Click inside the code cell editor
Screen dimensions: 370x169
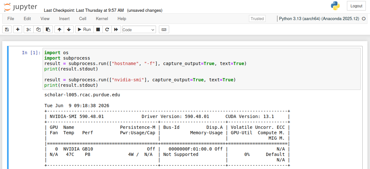[201, 69]
